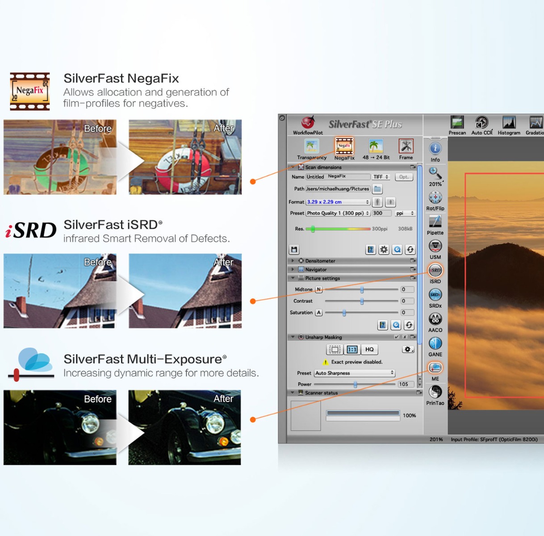544x536 pixels.
Task: Enable the HQ preview mode button
Action: (369, 349)
